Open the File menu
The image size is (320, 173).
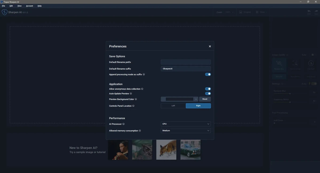tap(3, 6)
